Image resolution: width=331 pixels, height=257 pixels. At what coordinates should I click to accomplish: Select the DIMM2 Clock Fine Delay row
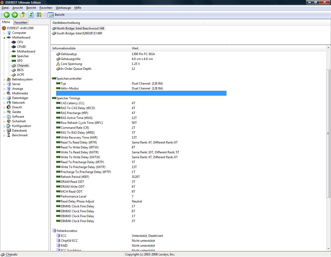[x=141, y=211]
